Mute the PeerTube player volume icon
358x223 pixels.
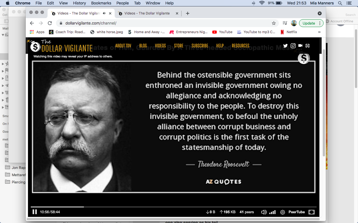pos(264,212)
